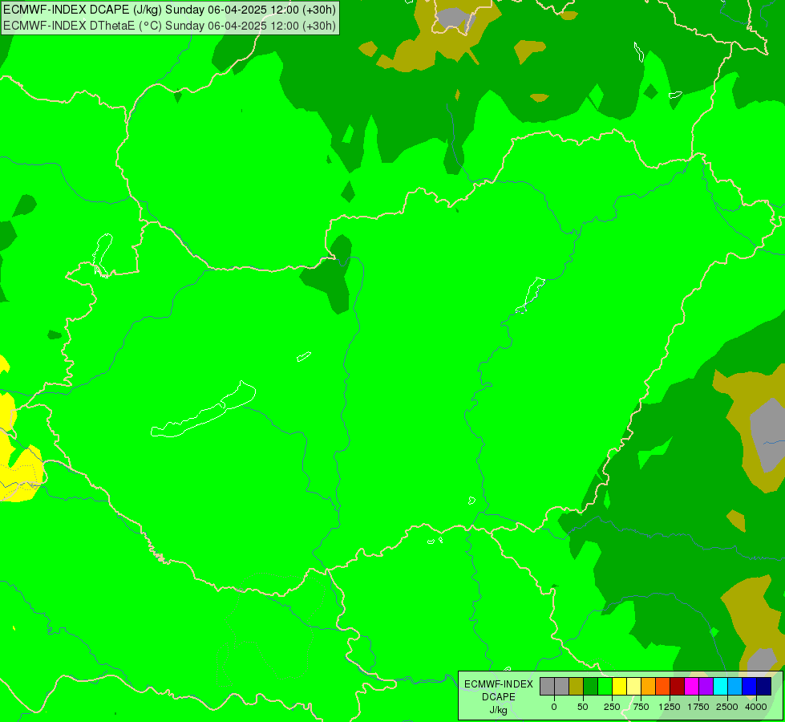Pick the orange legend swatch
This screenshot has height=722, width=785.
click(649, 686)
